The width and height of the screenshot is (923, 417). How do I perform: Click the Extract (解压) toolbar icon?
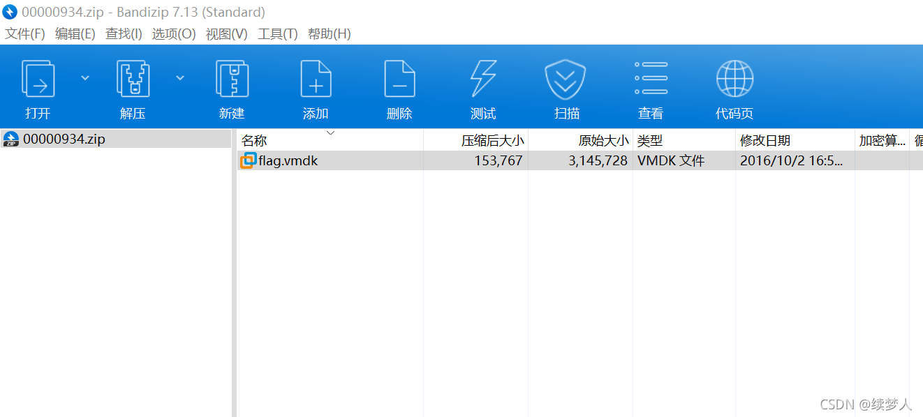133,78
